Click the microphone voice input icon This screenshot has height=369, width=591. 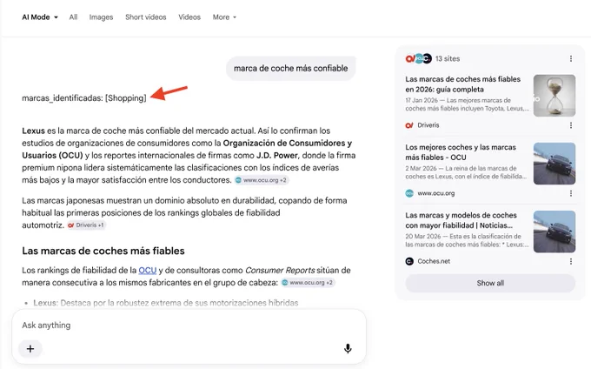pyautogui.click(x=348, y=349)
